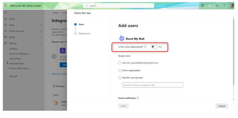
Task: Click the help question mark icon
Action: [x=224, y=6]
